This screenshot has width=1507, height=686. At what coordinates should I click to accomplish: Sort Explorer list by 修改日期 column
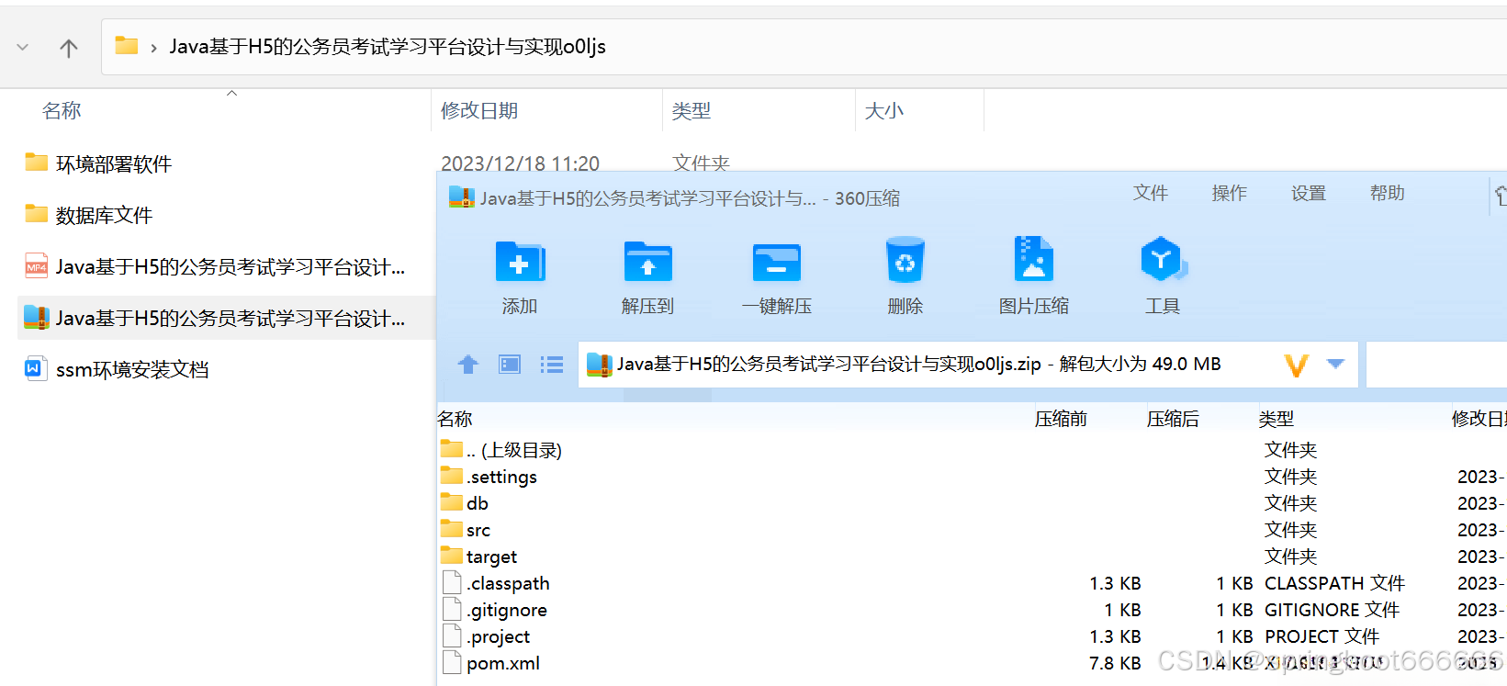(x=479, y=110)
